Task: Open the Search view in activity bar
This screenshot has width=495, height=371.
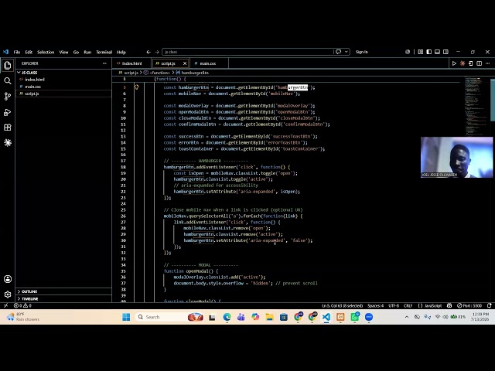Action: (8, 81)
